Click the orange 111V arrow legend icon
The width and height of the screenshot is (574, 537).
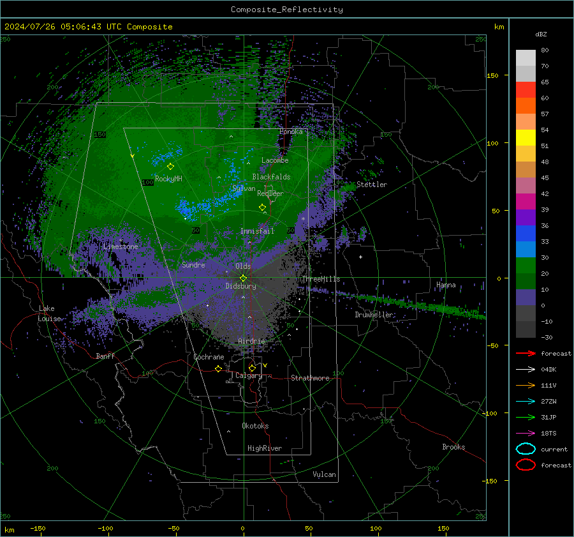526,385
